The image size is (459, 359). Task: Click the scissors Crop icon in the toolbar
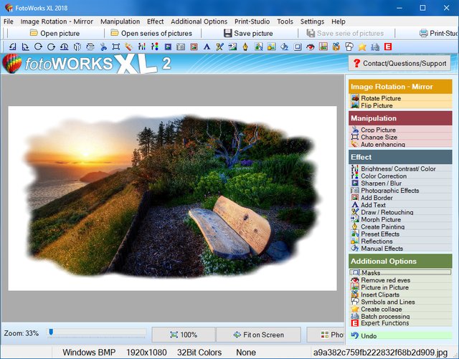pos(103,47)
